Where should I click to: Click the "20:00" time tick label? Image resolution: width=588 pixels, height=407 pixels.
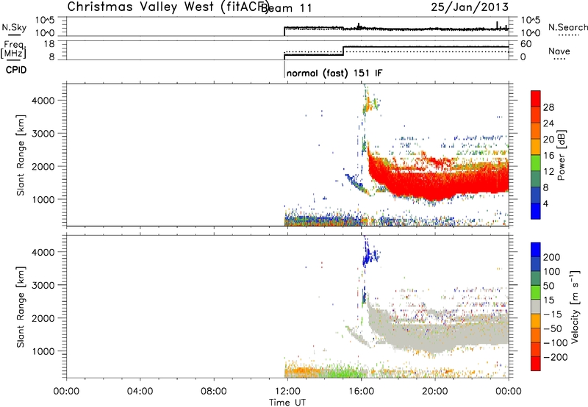pos(434,392)
